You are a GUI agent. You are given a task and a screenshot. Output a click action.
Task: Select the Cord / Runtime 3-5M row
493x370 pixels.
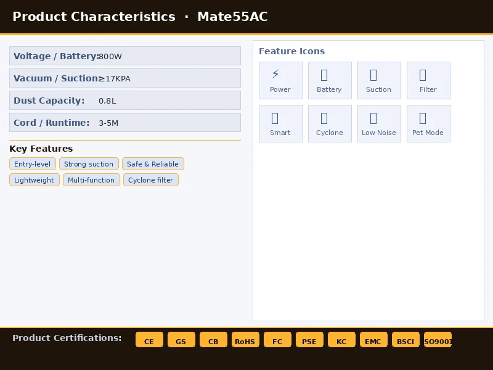pyautogui.click(x=125, y=122)
